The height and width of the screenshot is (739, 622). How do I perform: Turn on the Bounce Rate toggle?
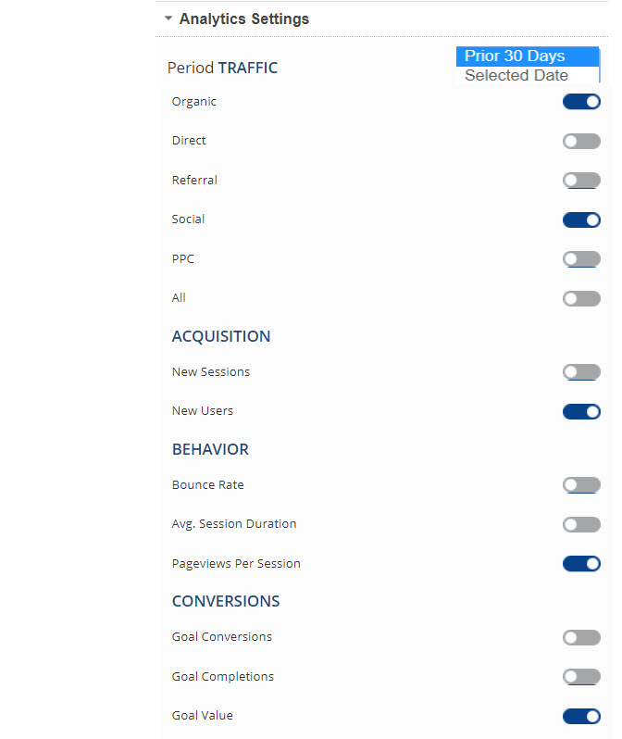[581, 485]
